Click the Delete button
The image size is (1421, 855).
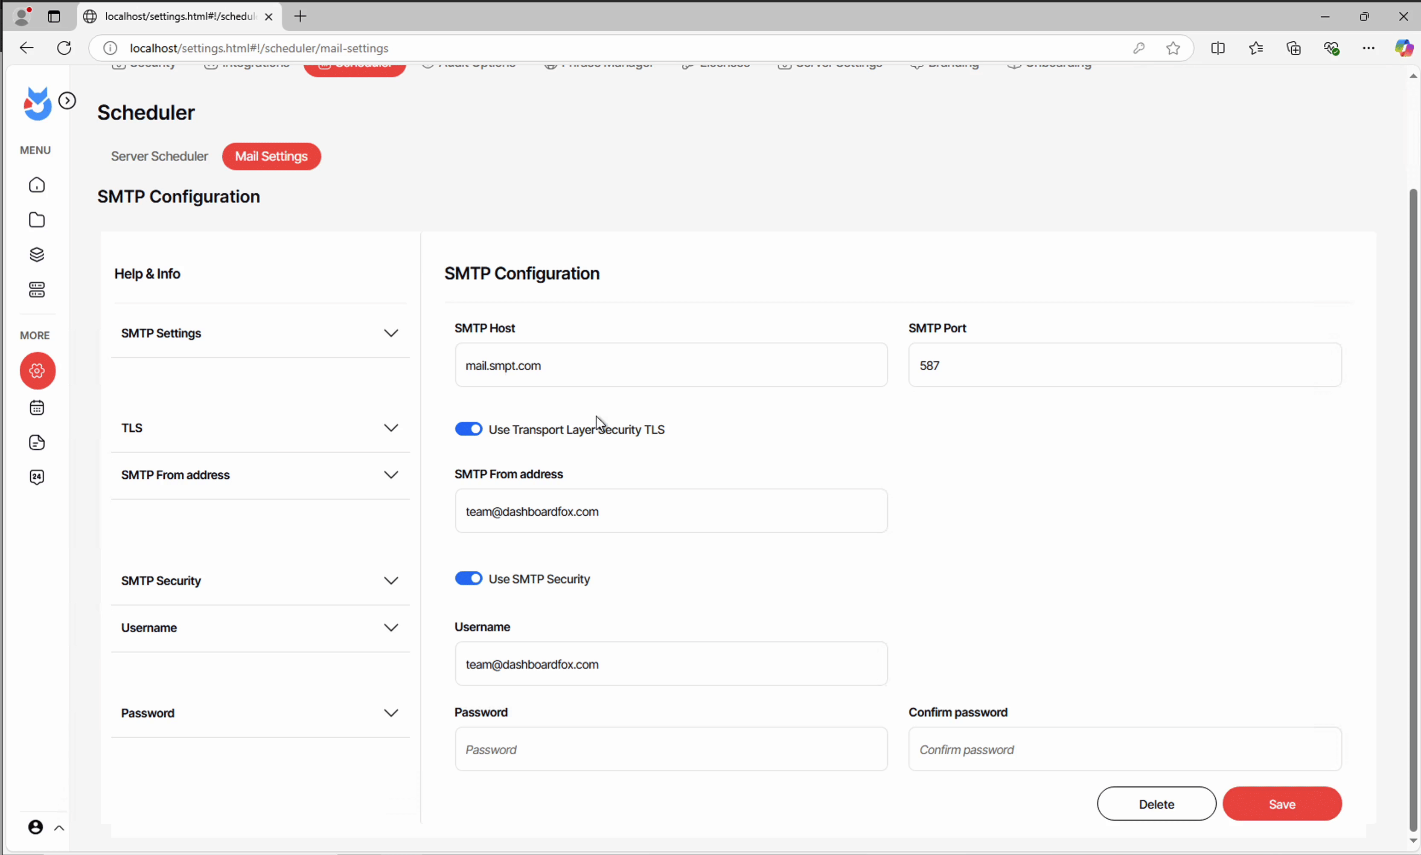pos(1156,804)
